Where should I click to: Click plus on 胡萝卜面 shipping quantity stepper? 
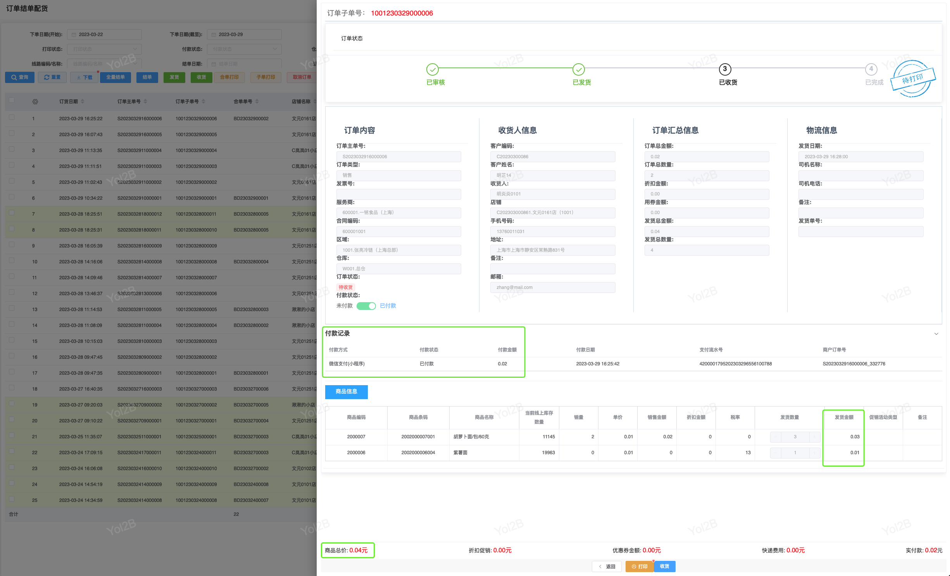(814, 437)
